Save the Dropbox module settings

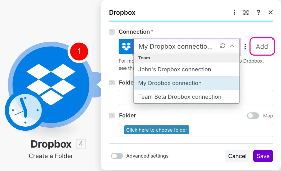click(263, 156)
